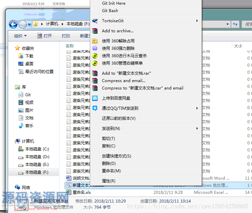Click the Baidu Netdisk cloud upload icon

[95, 98]
